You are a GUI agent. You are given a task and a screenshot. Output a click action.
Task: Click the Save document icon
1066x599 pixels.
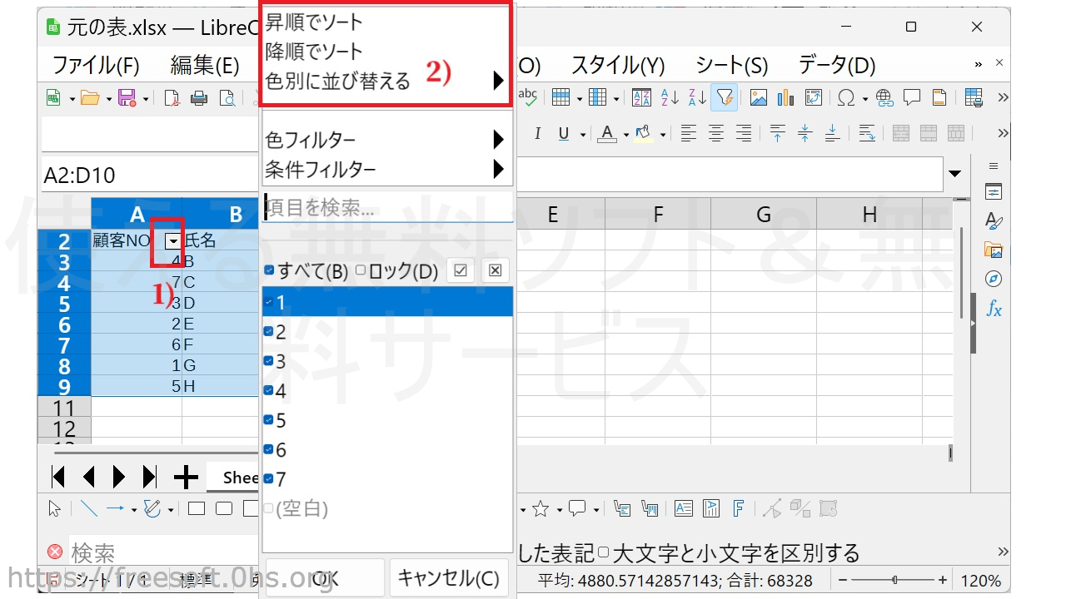(x=127, y=98)
